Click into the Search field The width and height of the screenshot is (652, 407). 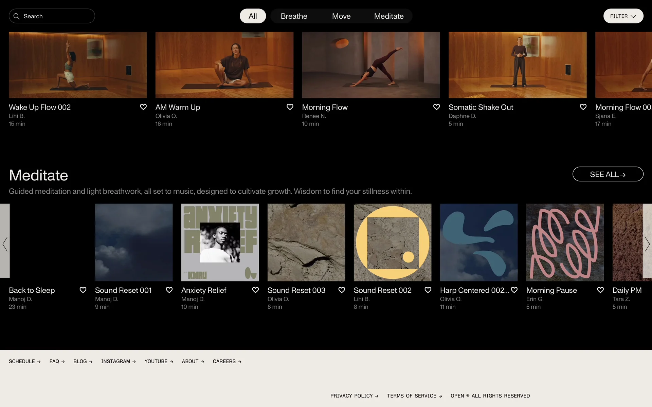tap(56, 16)
